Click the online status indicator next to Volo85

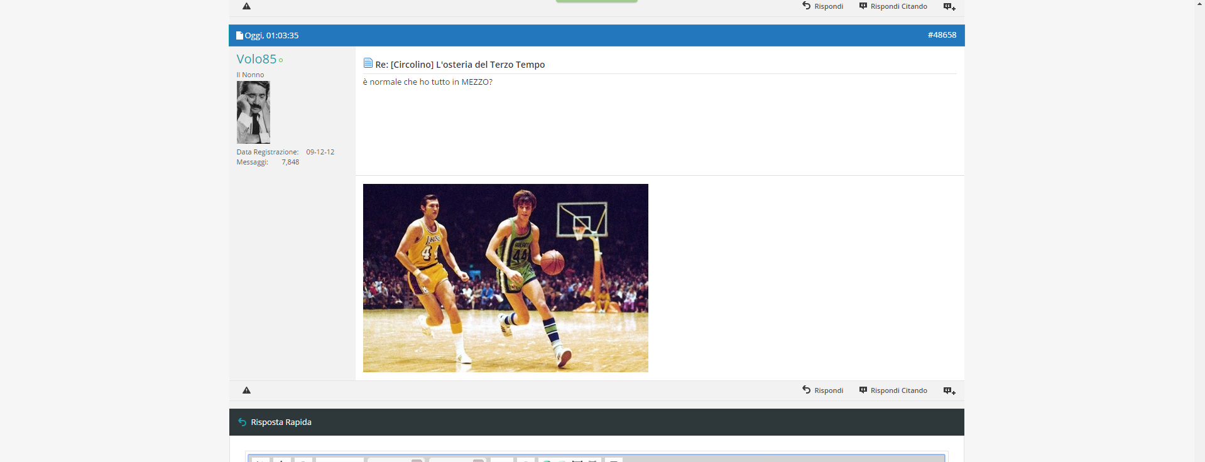281,60
